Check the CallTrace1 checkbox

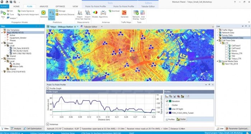[x=226, y=46]
